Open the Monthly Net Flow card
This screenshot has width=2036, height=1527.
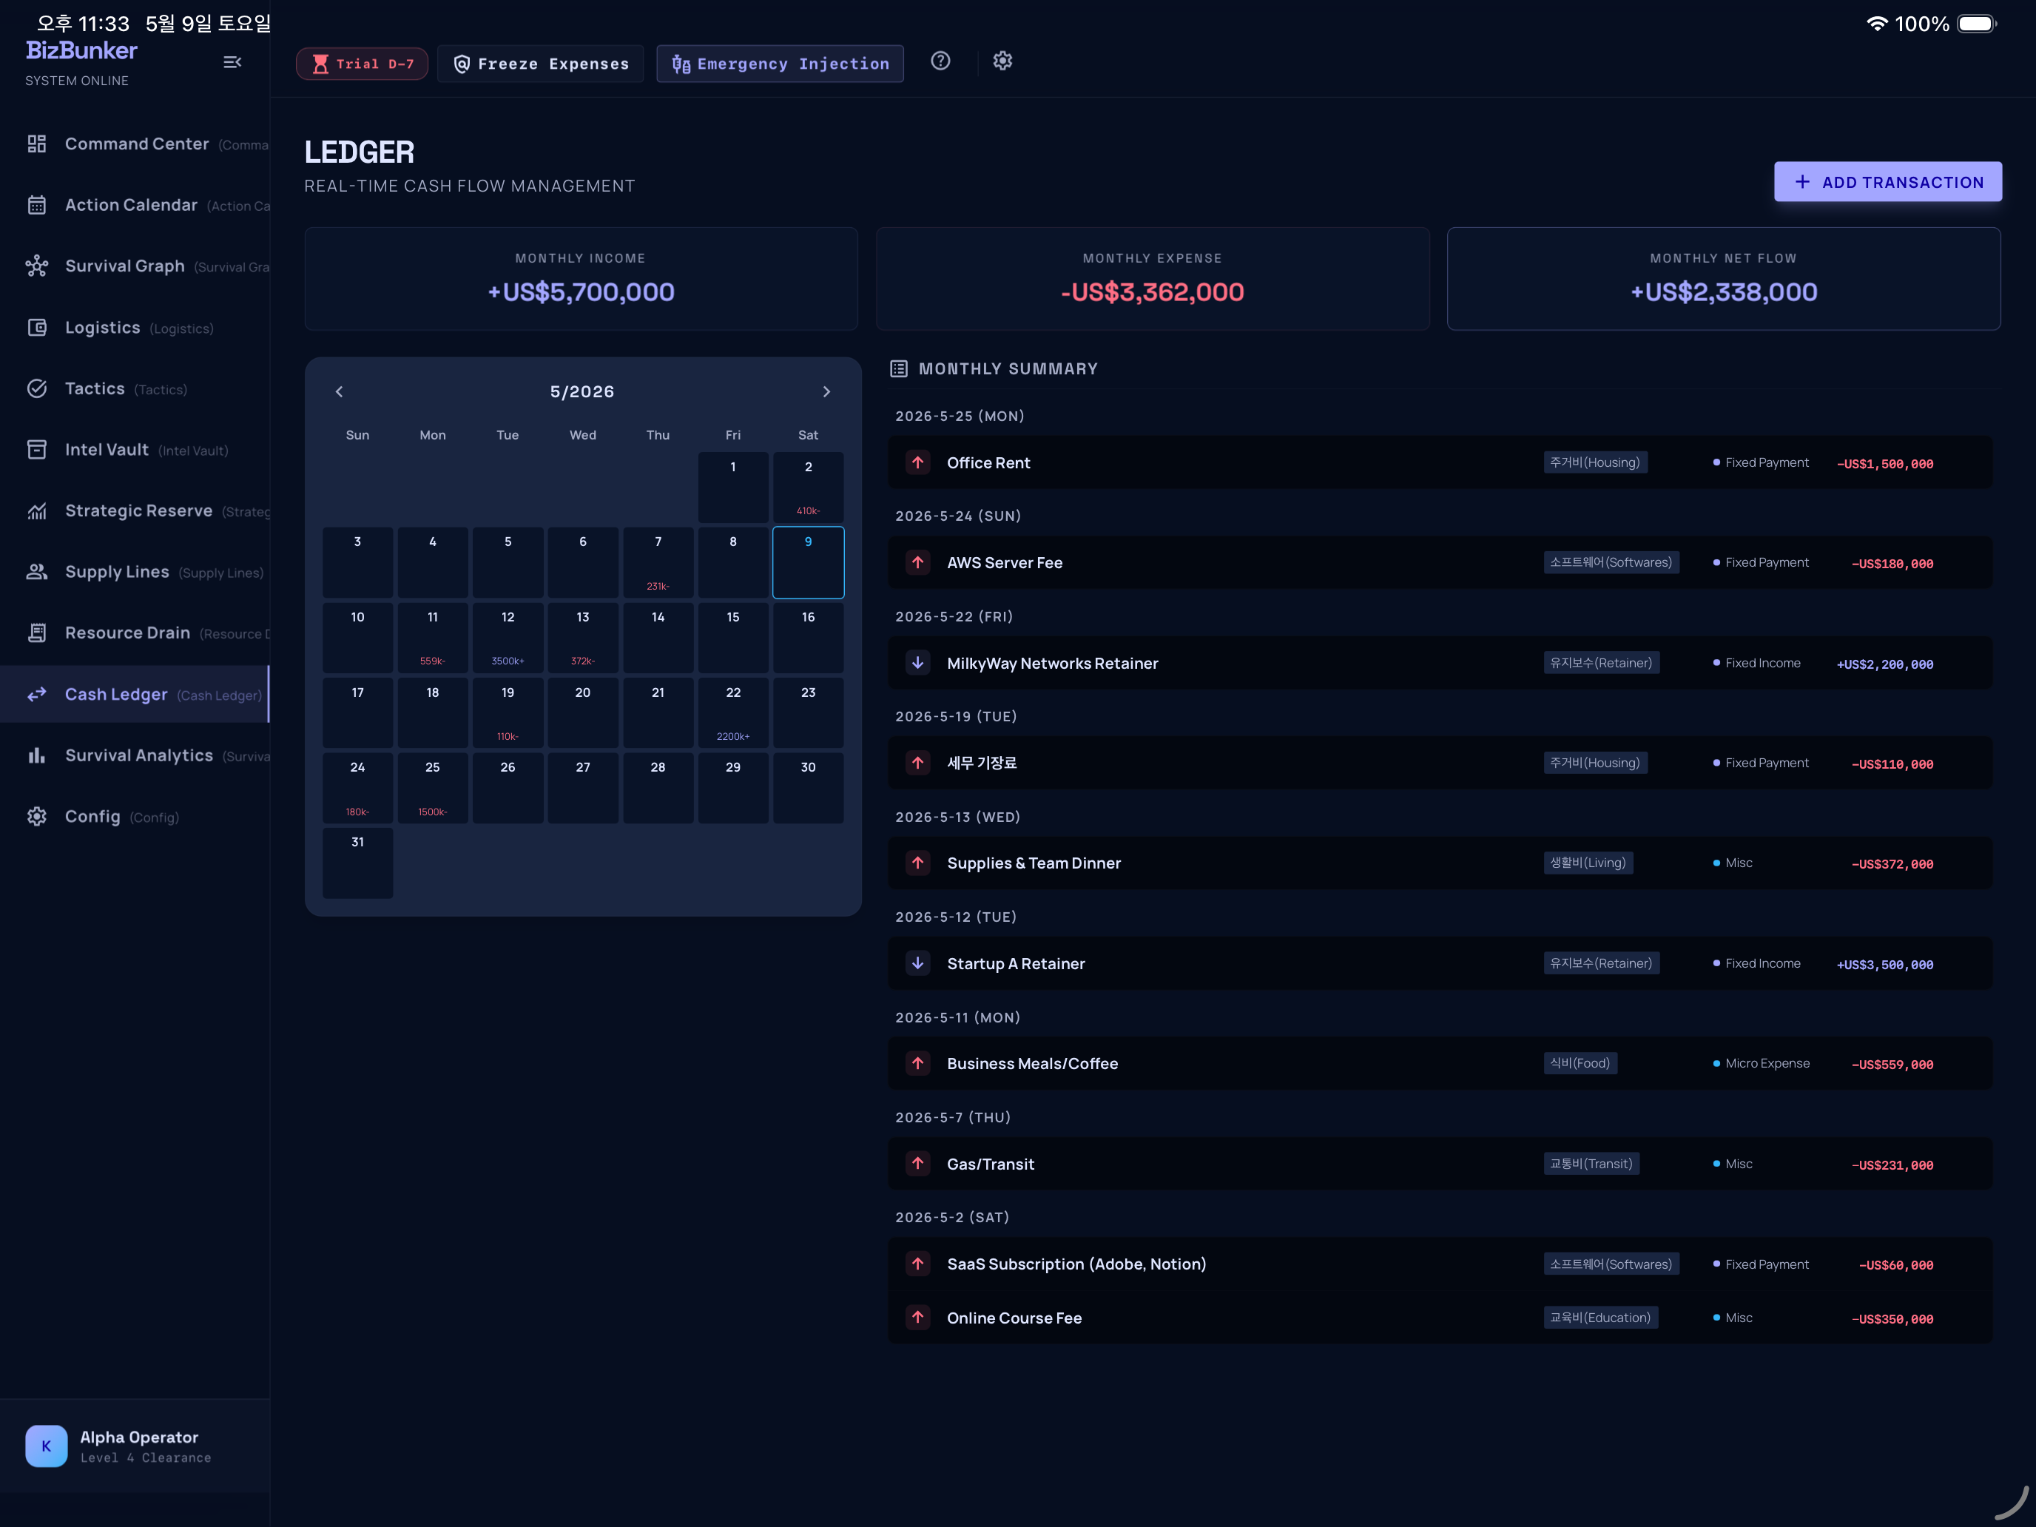1723,279
